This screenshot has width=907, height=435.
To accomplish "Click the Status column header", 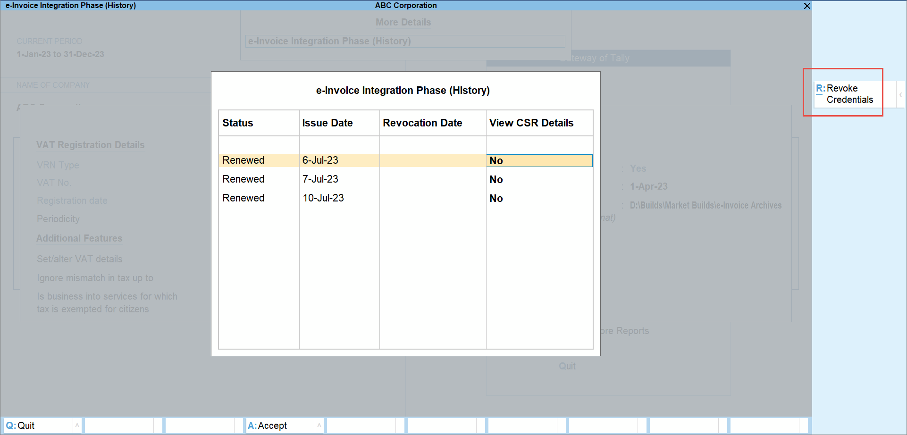I will [238, 123].
